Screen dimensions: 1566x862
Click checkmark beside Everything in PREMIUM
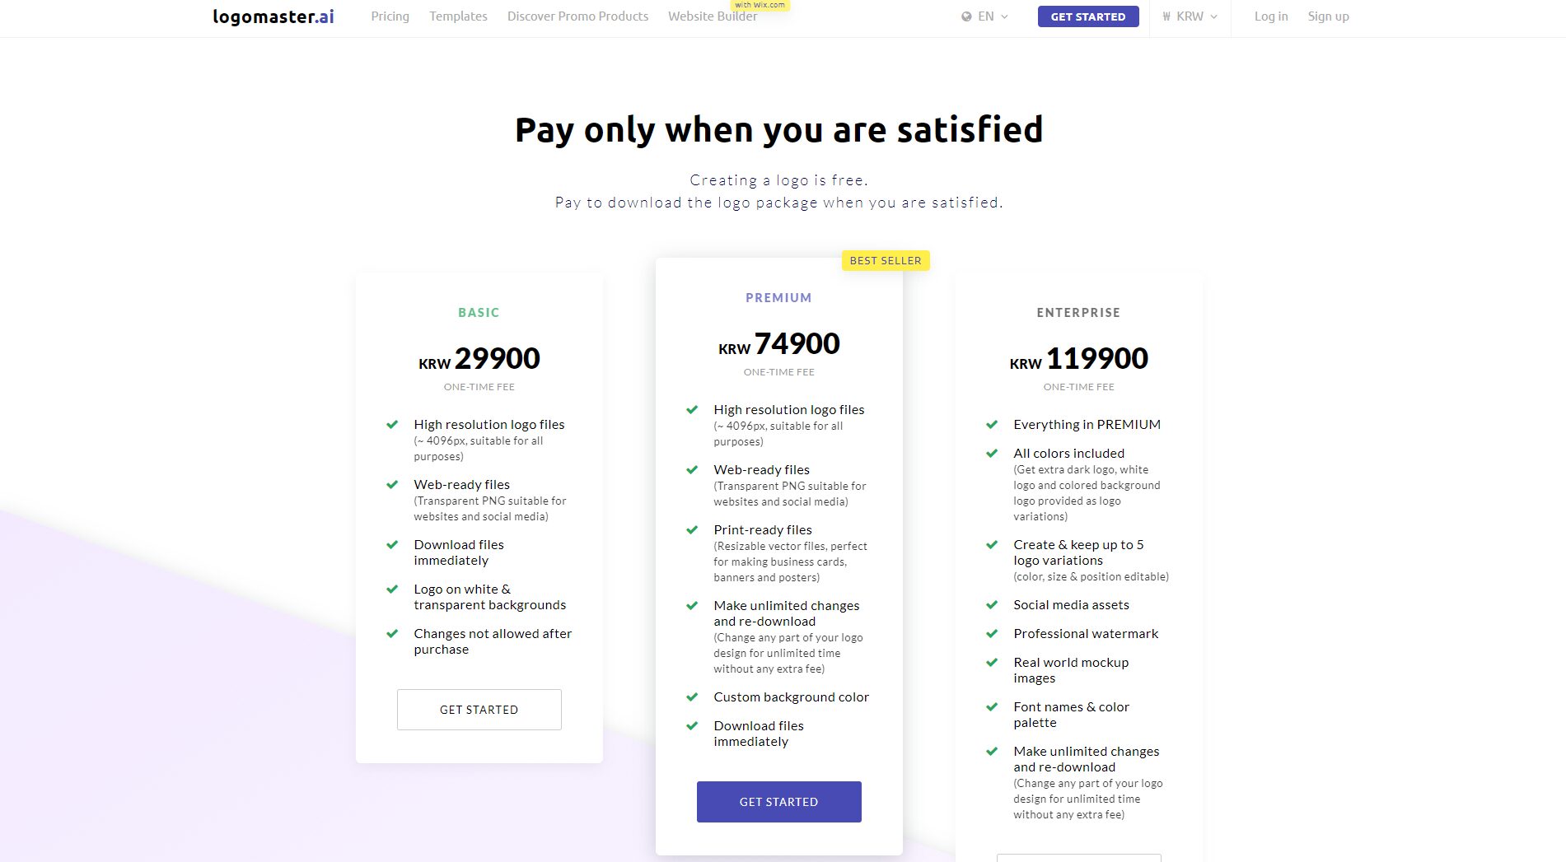pyautogui.click(x=991, y=424)
